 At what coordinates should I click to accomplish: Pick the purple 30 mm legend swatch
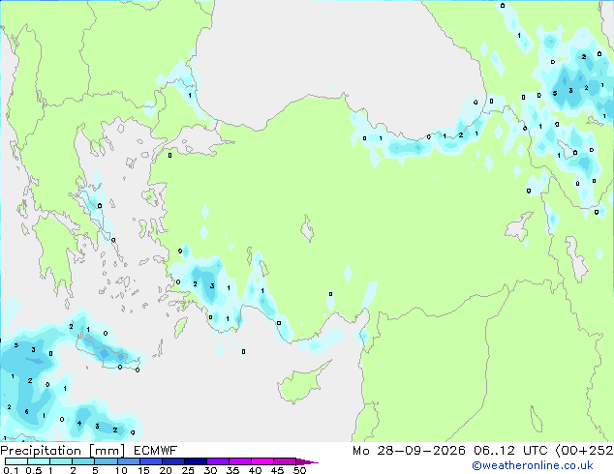click(218, 461)
